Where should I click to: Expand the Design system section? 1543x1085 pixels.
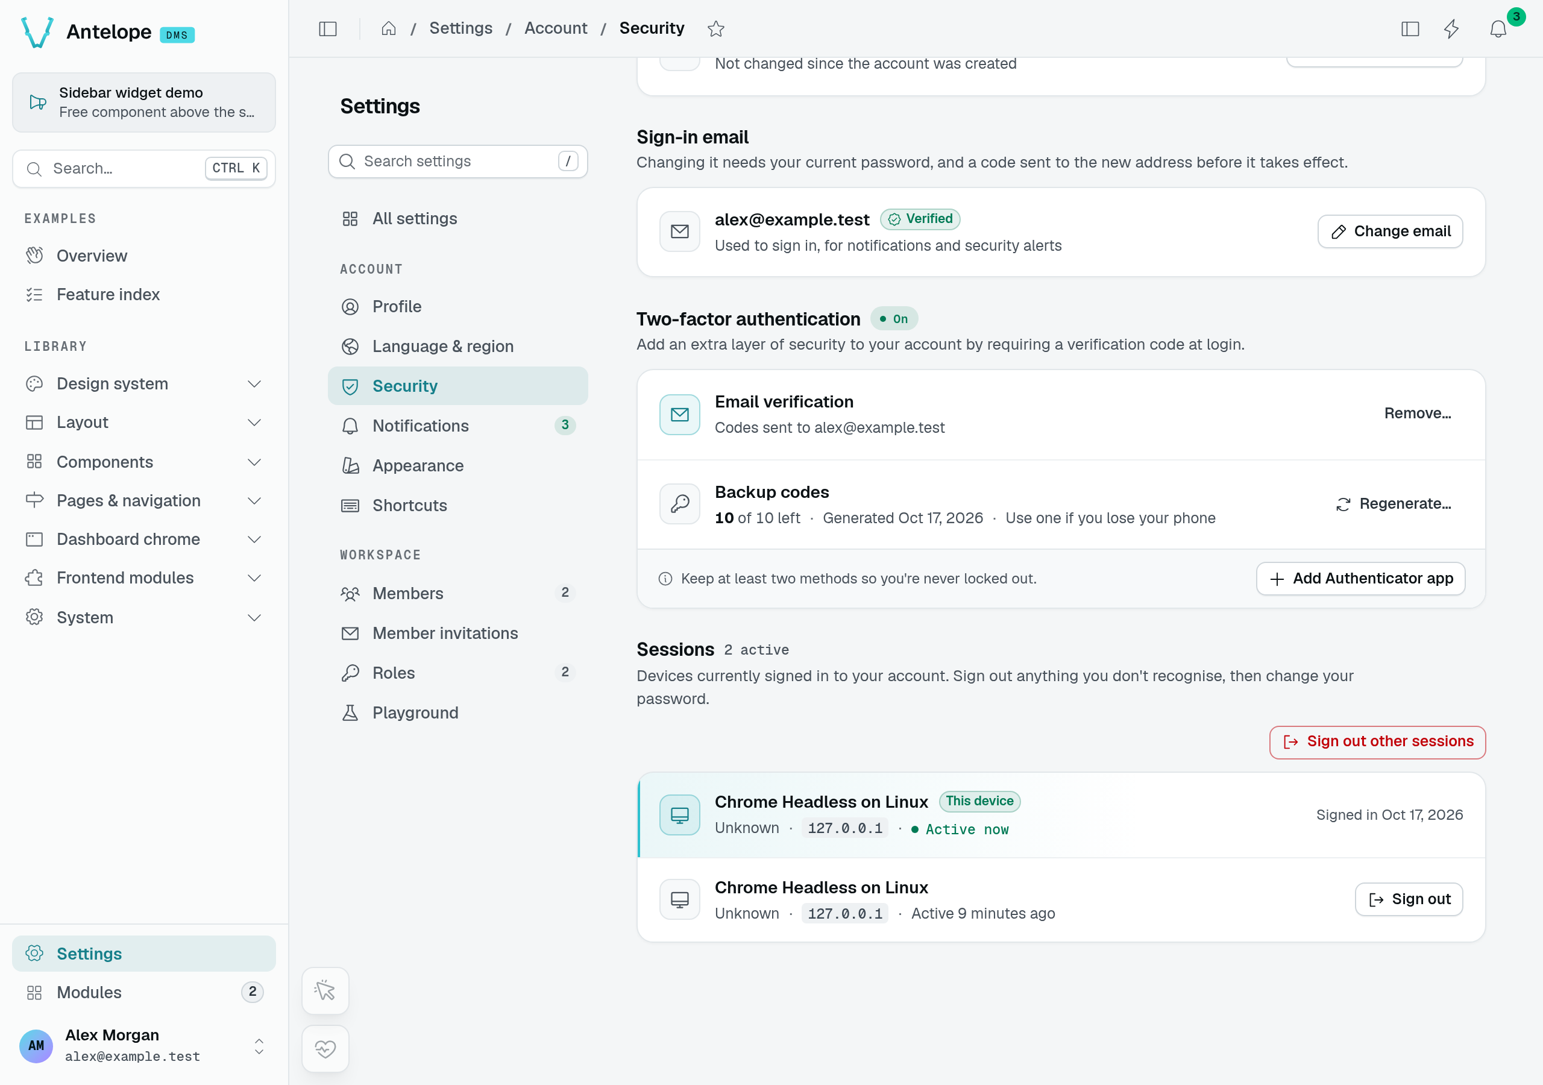(144, 383)
